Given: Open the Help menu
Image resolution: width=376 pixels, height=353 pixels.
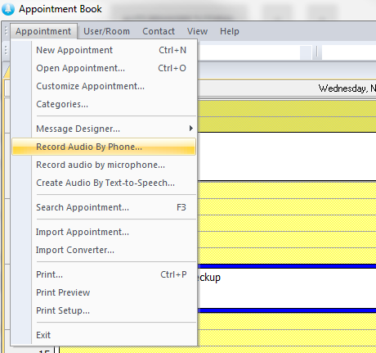Looking at the screenshot, I should [x=230, y=31].
